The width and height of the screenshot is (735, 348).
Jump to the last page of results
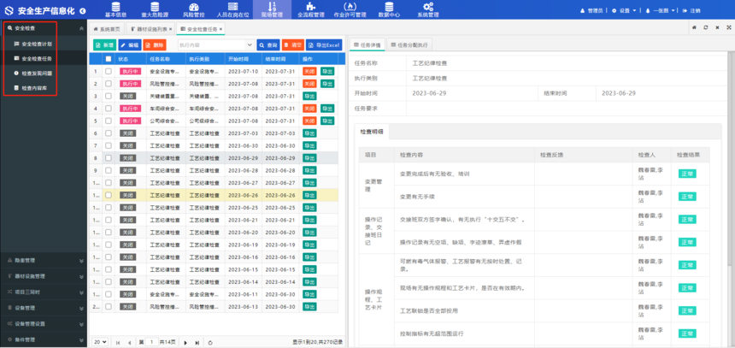(197, 342)
